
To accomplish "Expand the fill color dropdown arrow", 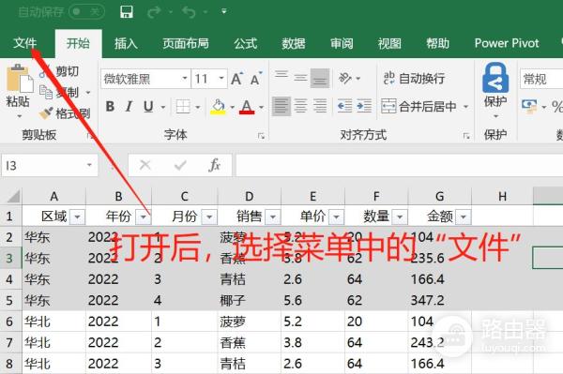I will (x=233, y=107).
